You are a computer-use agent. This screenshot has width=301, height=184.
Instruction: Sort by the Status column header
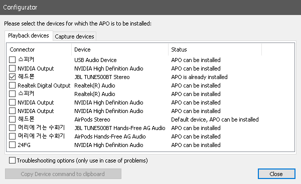coord(215,49)
